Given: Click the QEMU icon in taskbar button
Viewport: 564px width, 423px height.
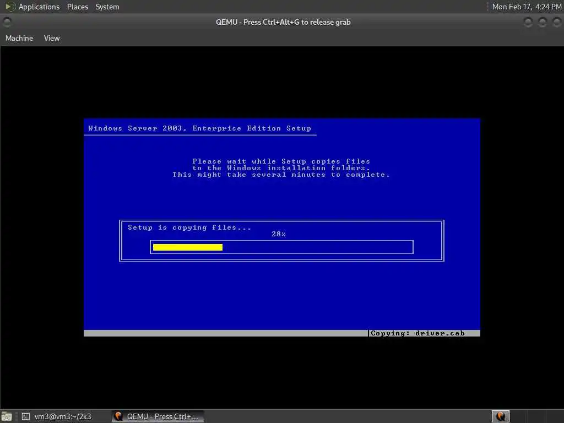Looking at the screenshot, I should 118,416.
